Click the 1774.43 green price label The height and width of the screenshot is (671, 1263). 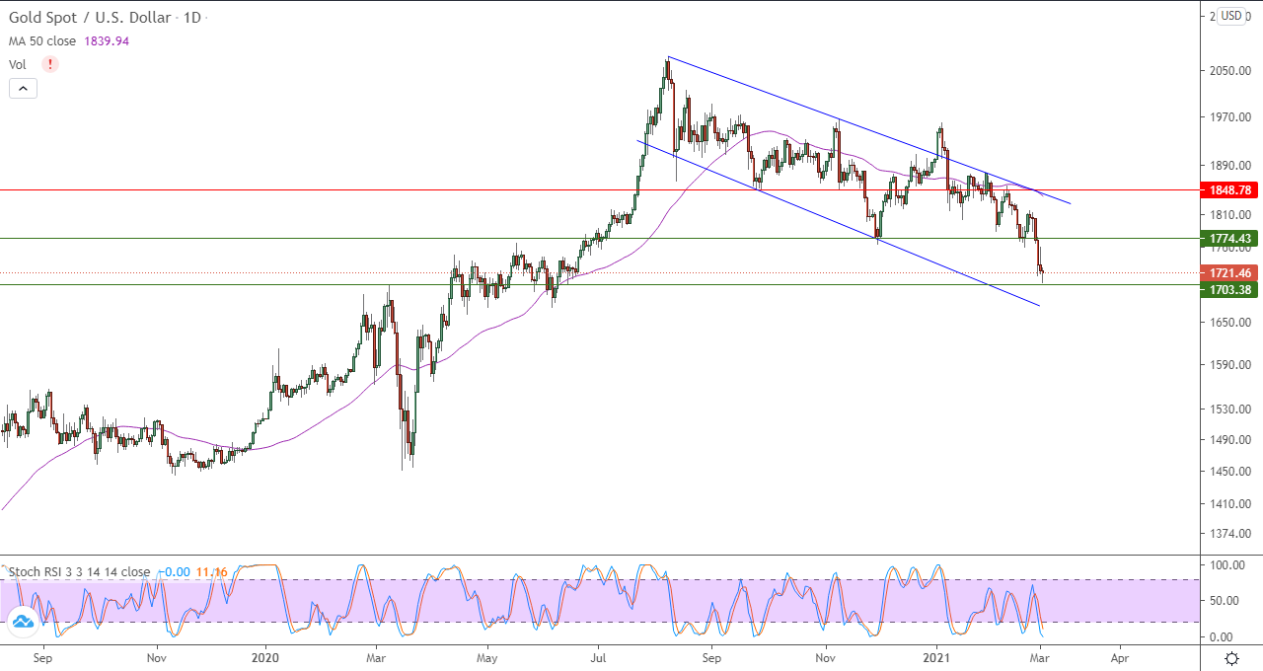1228,238
